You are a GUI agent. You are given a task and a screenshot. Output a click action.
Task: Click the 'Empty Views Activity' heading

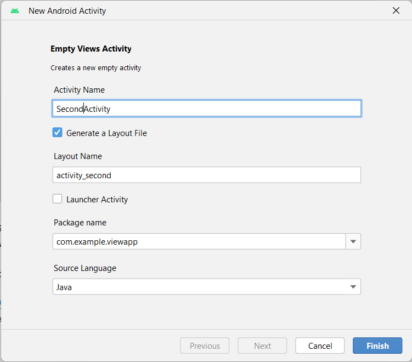coord(91,49)
